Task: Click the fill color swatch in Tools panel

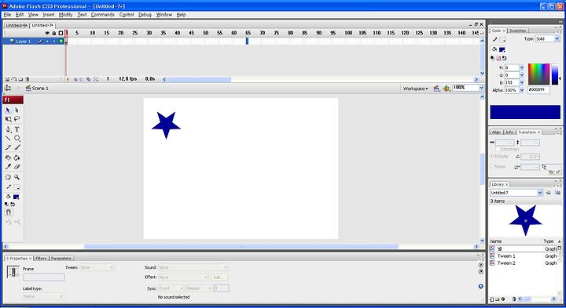Action: click(17, 197)
